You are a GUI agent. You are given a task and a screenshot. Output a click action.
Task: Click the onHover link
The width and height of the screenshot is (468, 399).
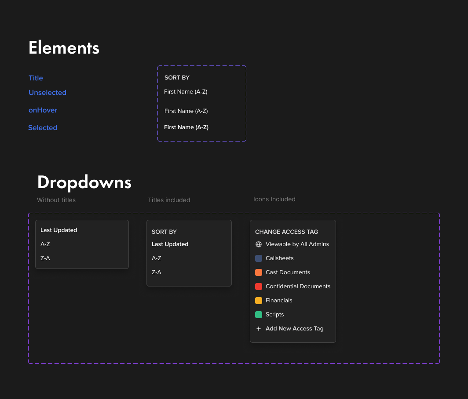tap(43, 110)
